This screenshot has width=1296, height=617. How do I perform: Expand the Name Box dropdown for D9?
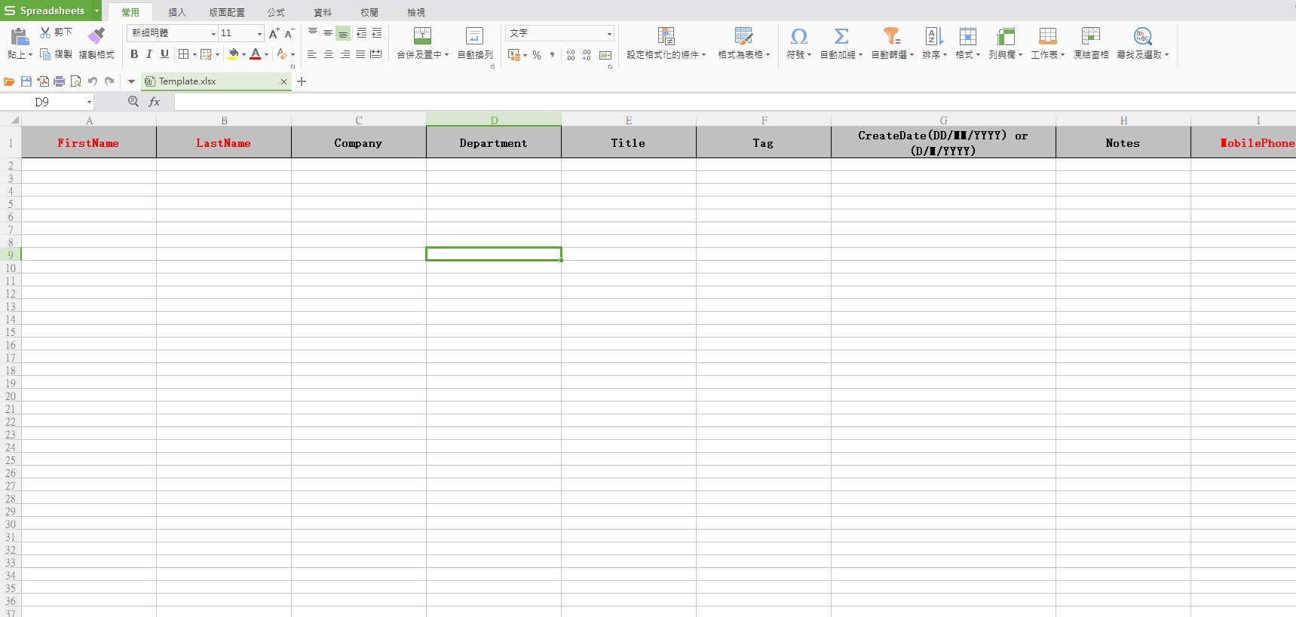tap(89, 102)
